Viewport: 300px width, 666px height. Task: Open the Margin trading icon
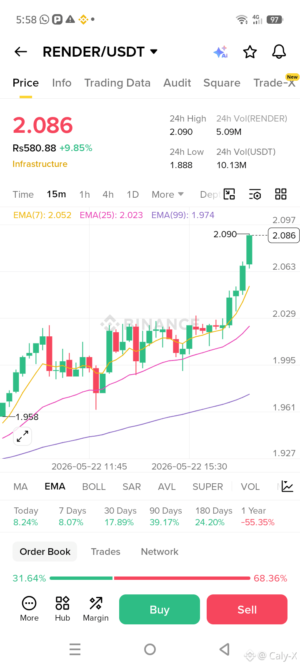click(96, 609)
